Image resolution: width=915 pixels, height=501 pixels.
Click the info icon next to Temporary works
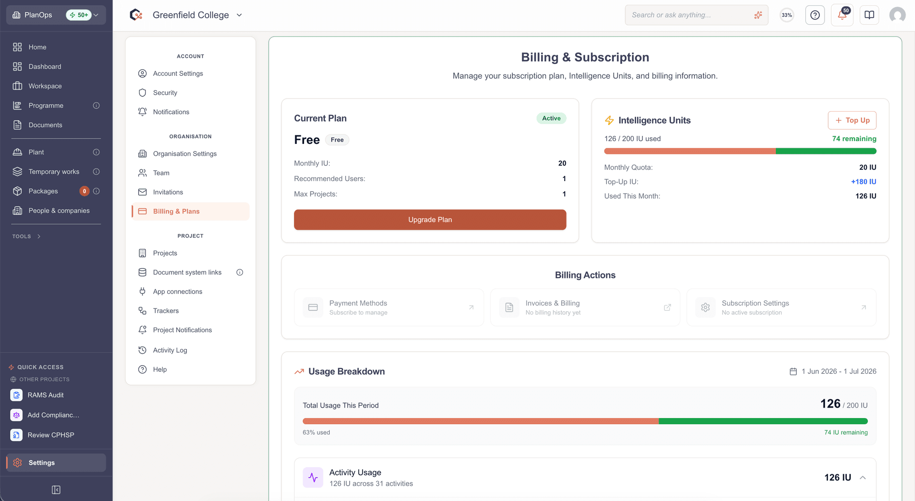(96, 172)
